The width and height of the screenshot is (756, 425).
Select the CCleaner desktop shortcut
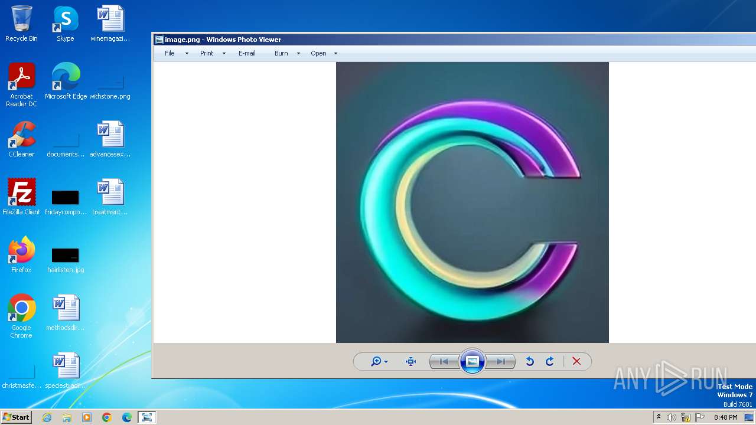pos(21,139)
